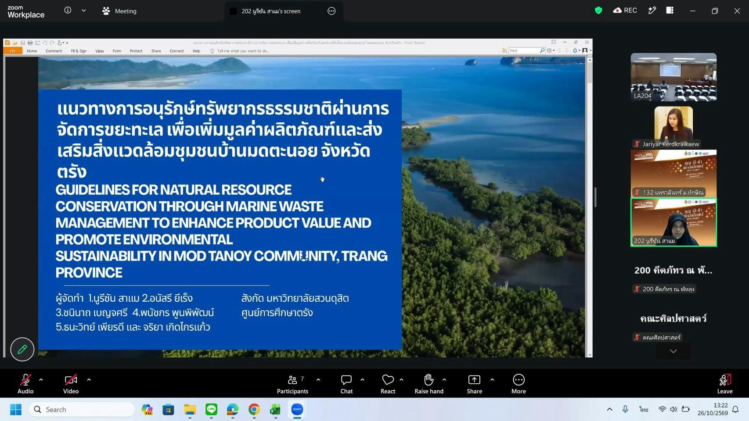Image resolution: width=749 pixels, height=421 pixels.
Task: Click the green security shield icon
Action: tap(598, 11)
